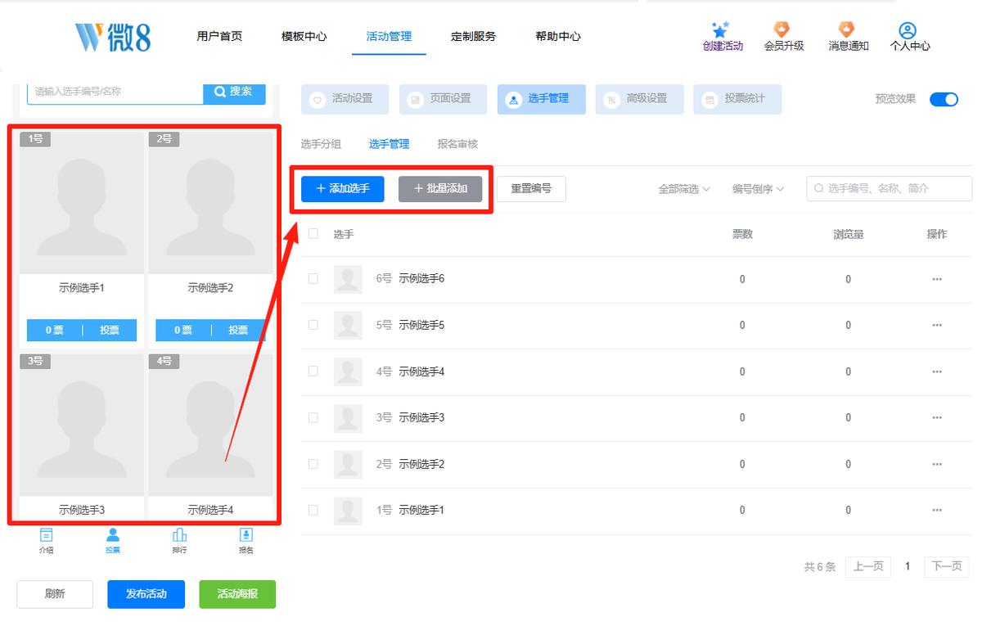Viewport: 982px width, 644px height.
Task: Open 会员升级 badge icon
Action: tap(783, 30)
